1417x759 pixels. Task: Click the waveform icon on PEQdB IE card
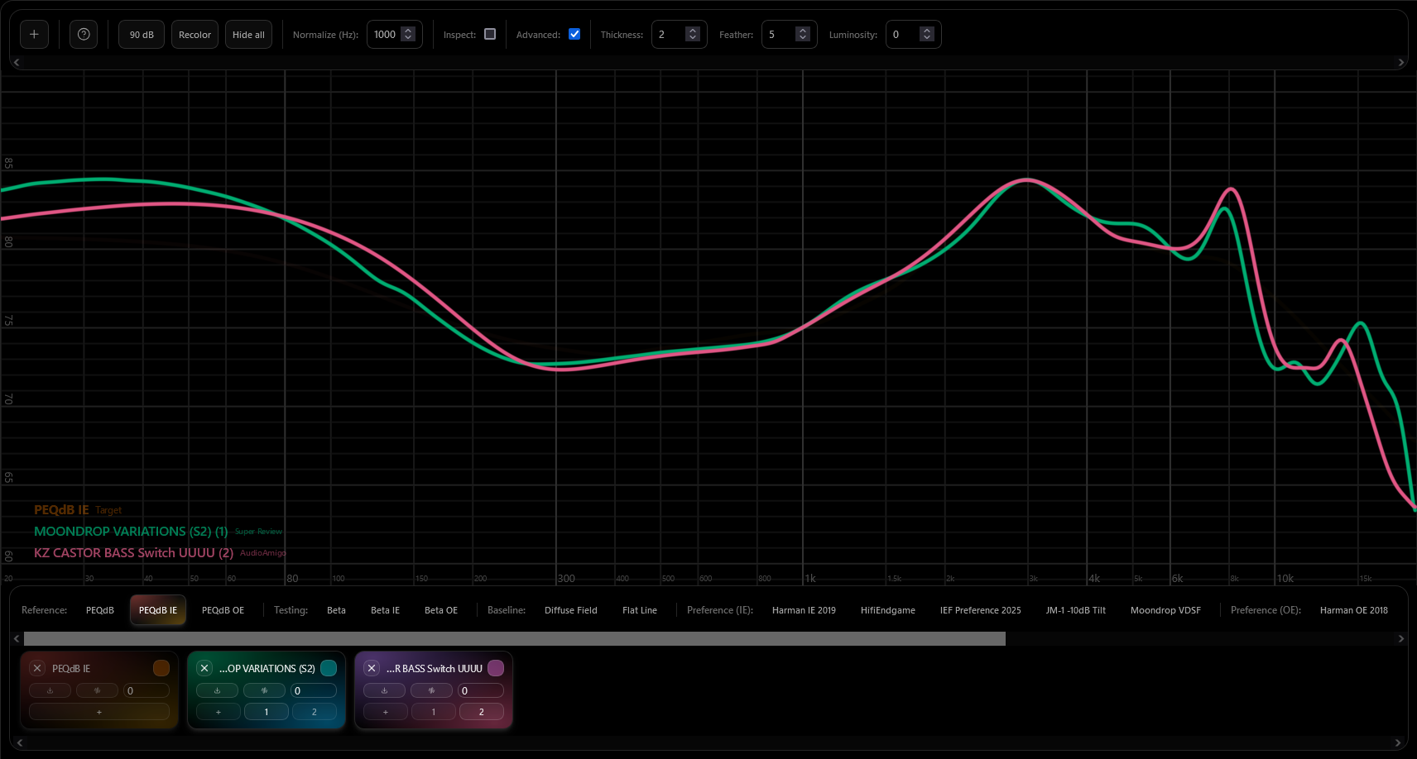point(97,690)
